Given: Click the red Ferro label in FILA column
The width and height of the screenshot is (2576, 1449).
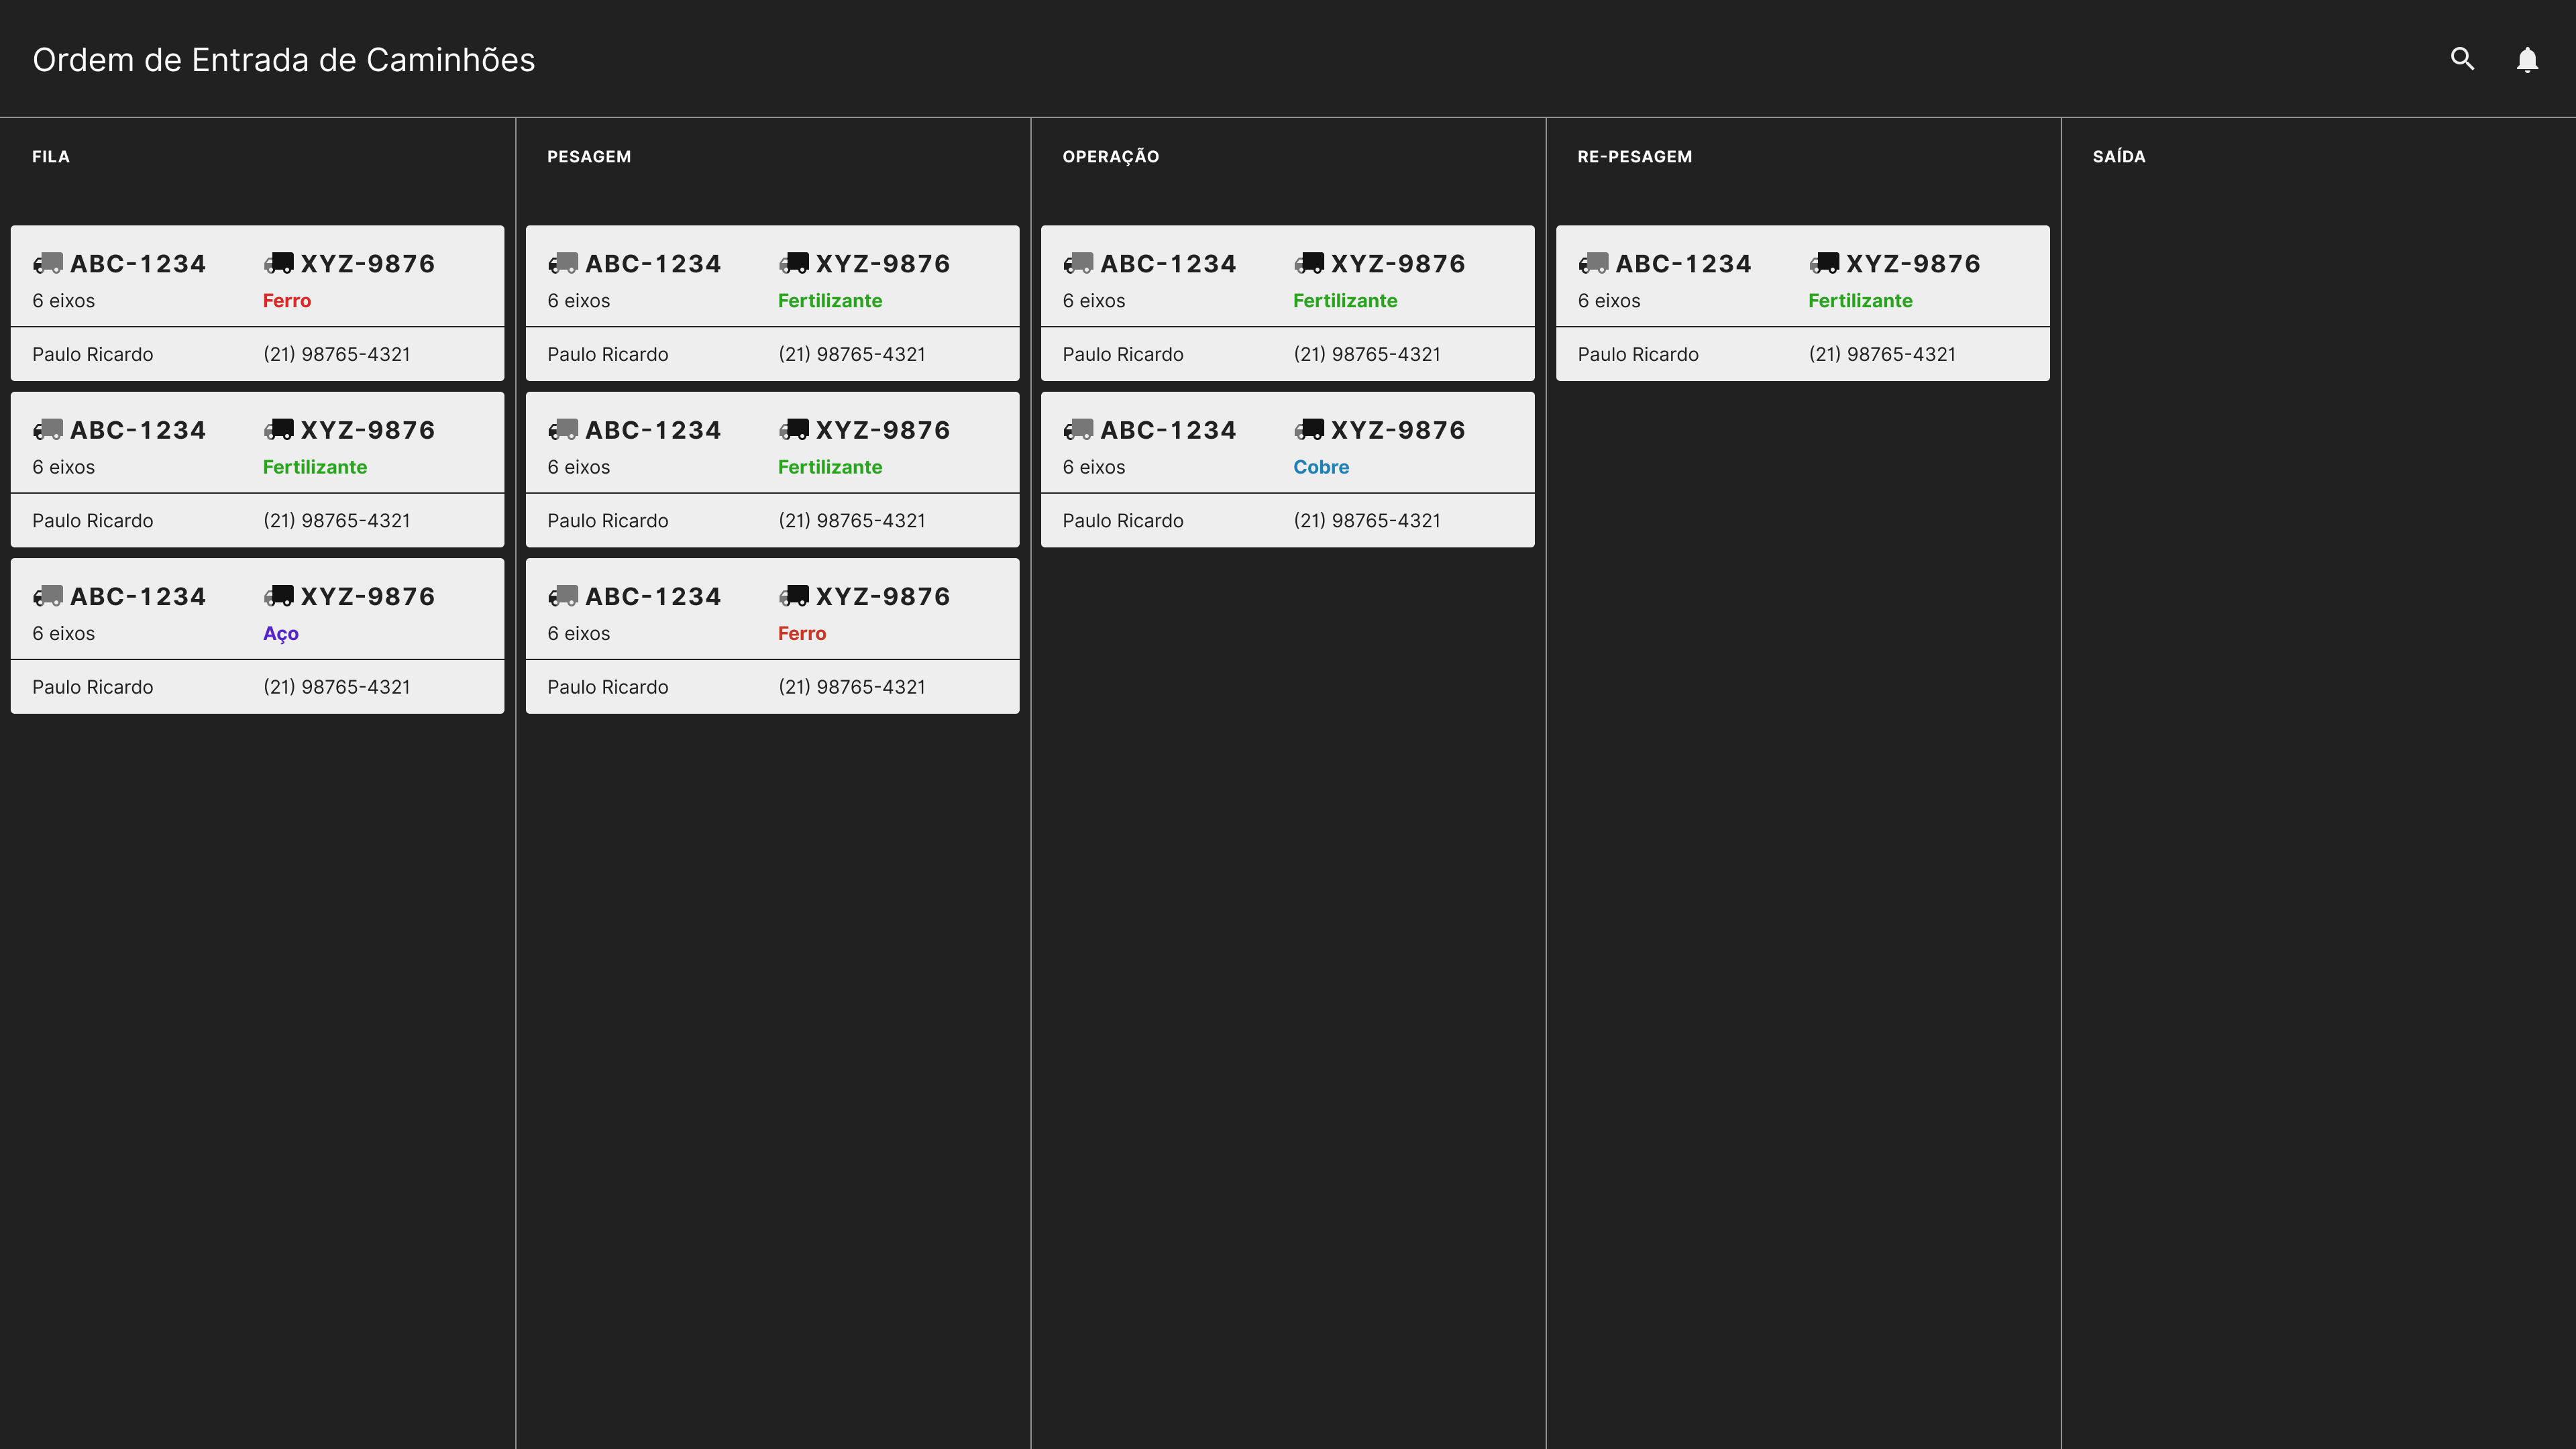Looking at the screenshot, I should [287, 300].
